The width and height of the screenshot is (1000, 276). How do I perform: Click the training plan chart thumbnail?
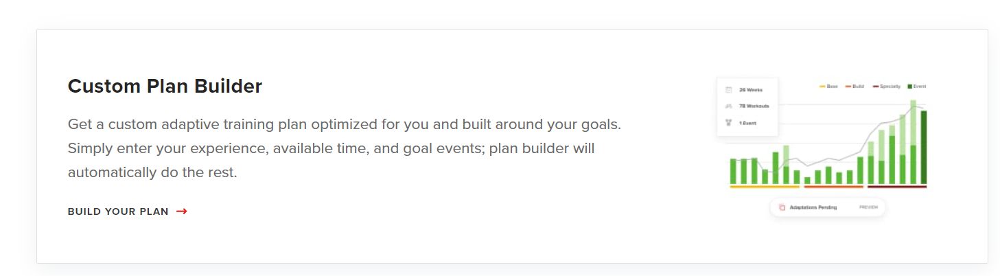click(x=822, y=148)
